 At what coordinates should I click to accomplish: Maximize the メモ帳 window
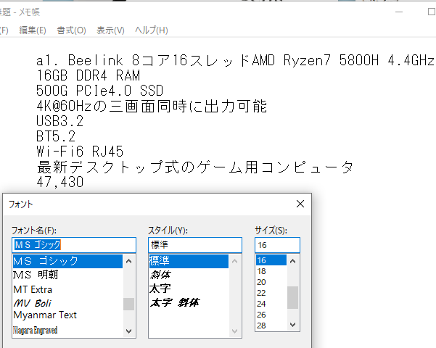coord(431,12)
